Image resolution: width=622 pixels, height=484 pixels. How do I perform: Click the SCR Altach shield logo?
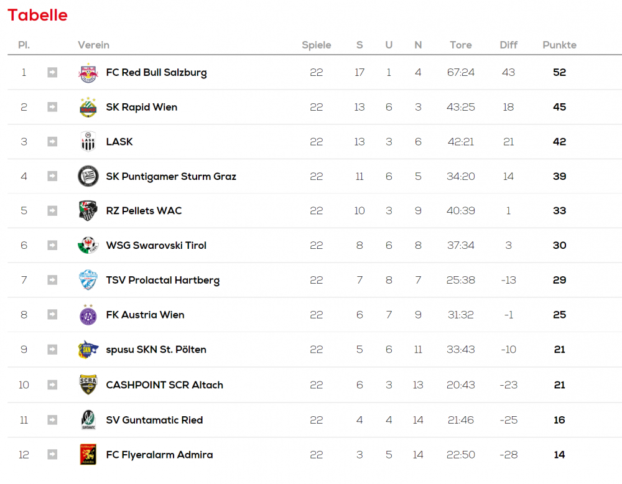88,384
